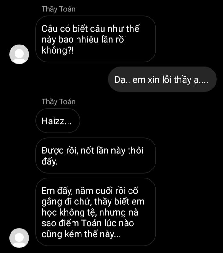
Task: Tap the long message starting Em đấy
Action: [x=96, y=212]
